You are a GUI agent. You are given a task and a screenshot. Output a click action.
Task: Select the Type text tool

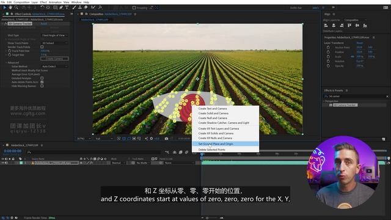[67, 7]
